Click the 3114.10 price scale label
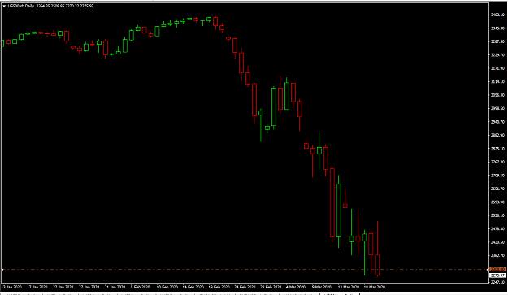Viewport: 508px width, 295px height. click(498, 82)
